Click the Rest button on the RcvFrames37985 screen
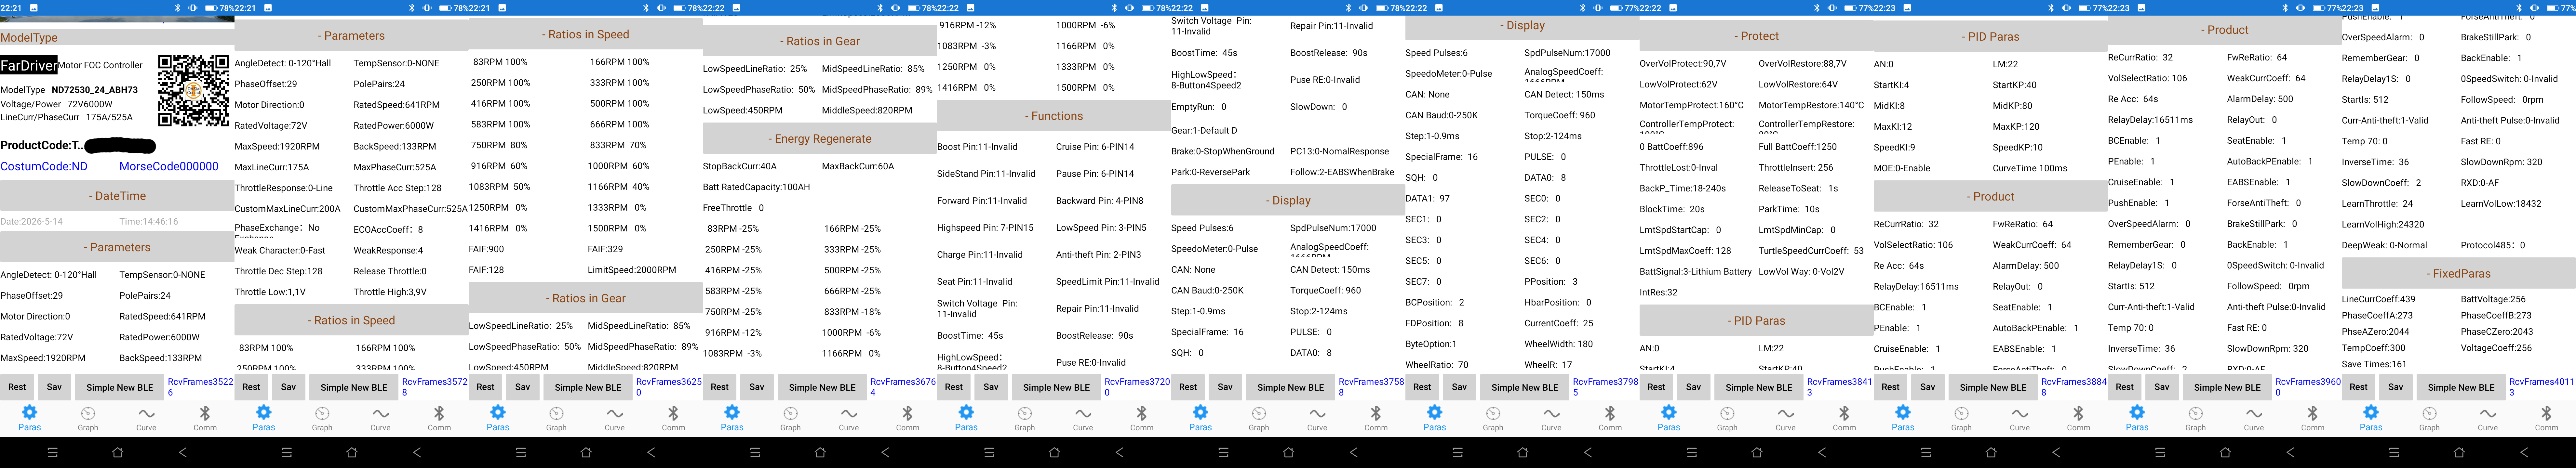Image resolution: width=2576 pixels, height=468 pixels. 1422,387
